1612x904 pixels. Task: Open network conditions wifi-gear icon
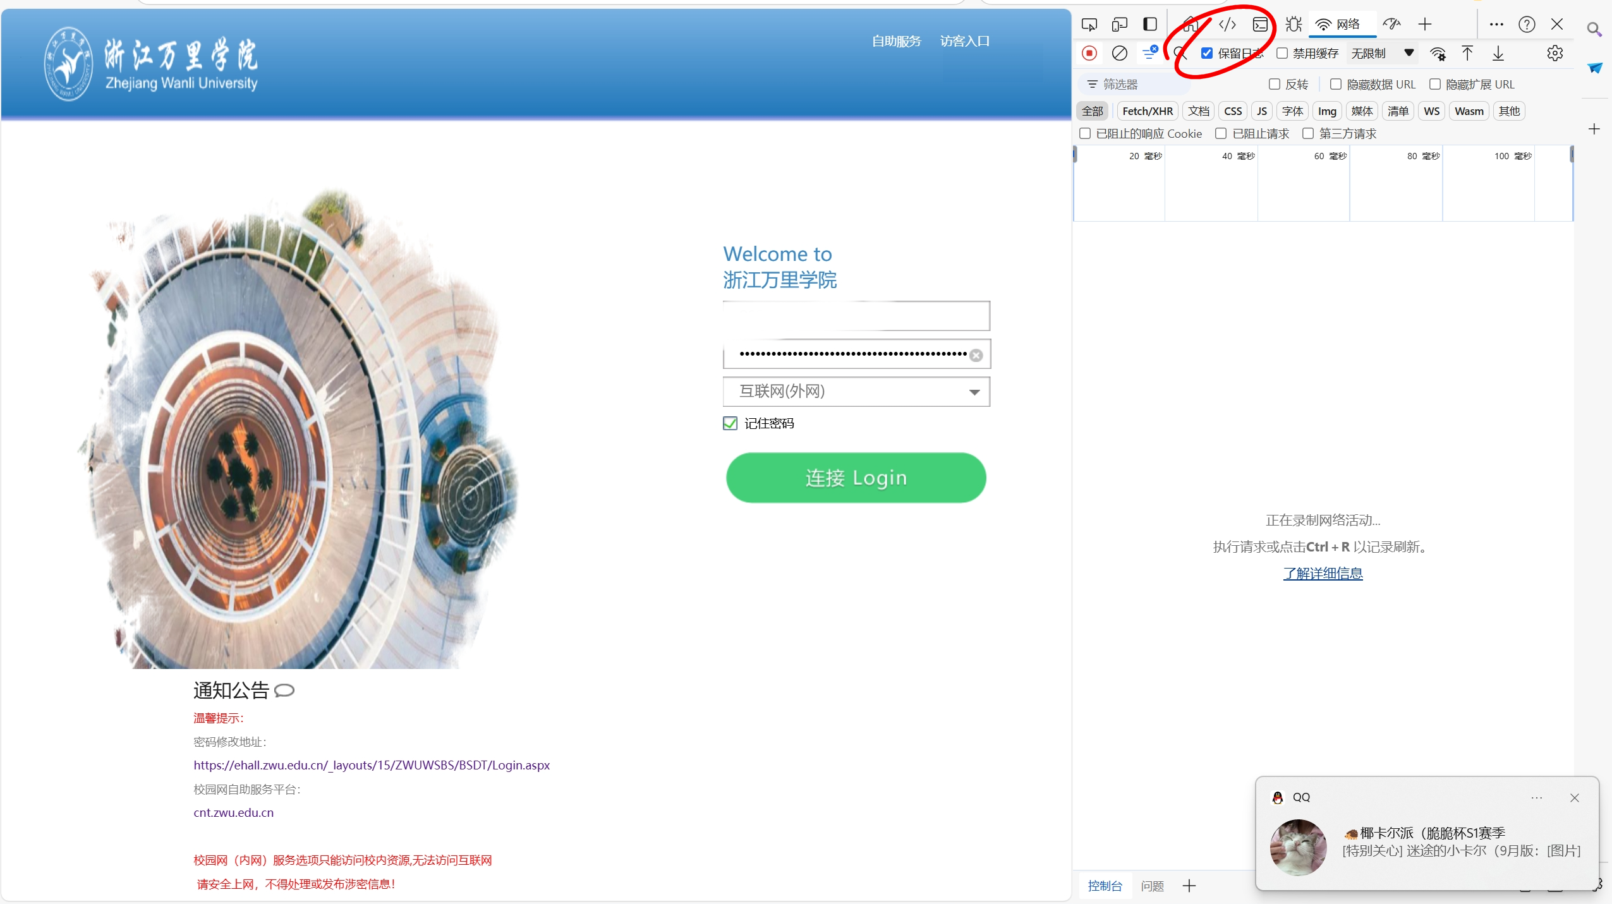pos(1438,53)
